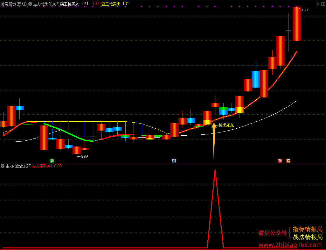Click the 霸王枪买入: 1.31 value
Image resolution: width=326 pixels, height=250 pixels.
(x=74, y=4)
